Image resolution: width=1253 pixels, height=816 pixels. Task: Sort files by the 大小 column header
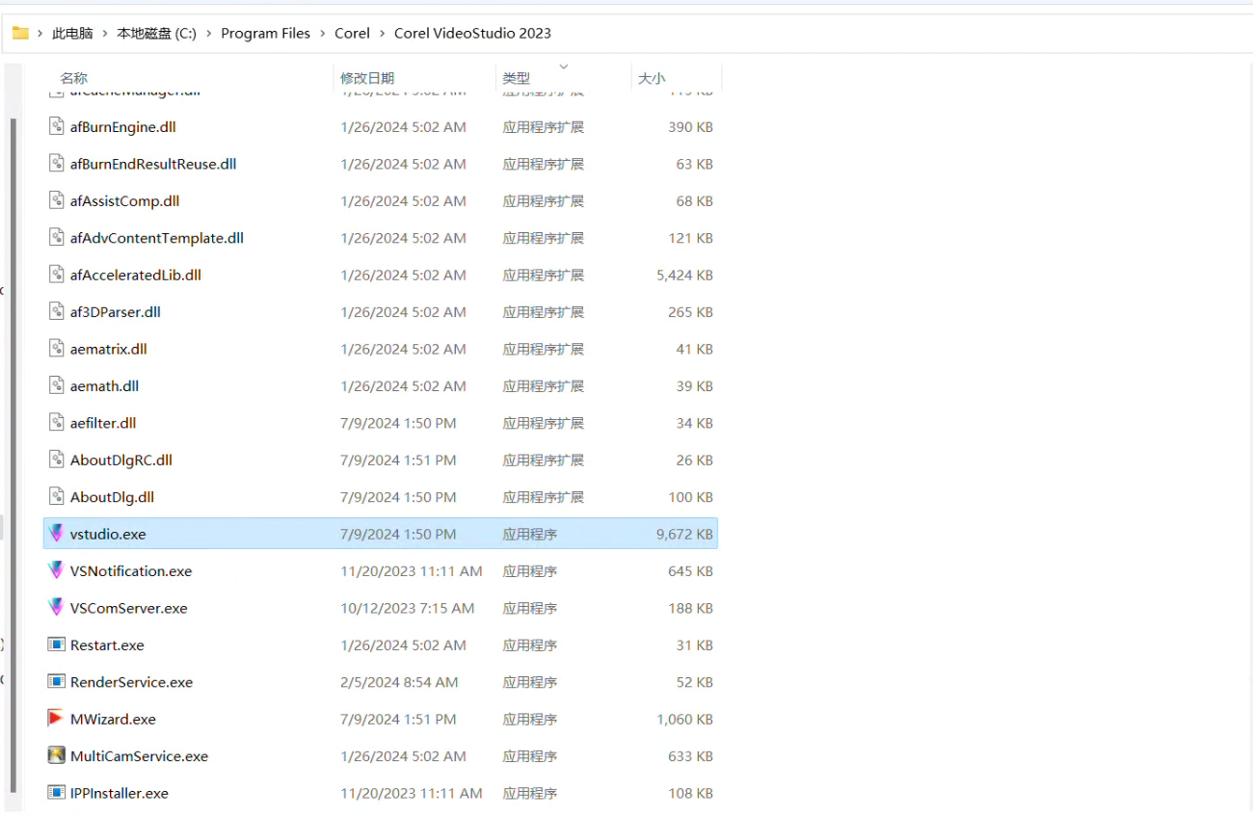pyautogui.click(x=652, y=78)
